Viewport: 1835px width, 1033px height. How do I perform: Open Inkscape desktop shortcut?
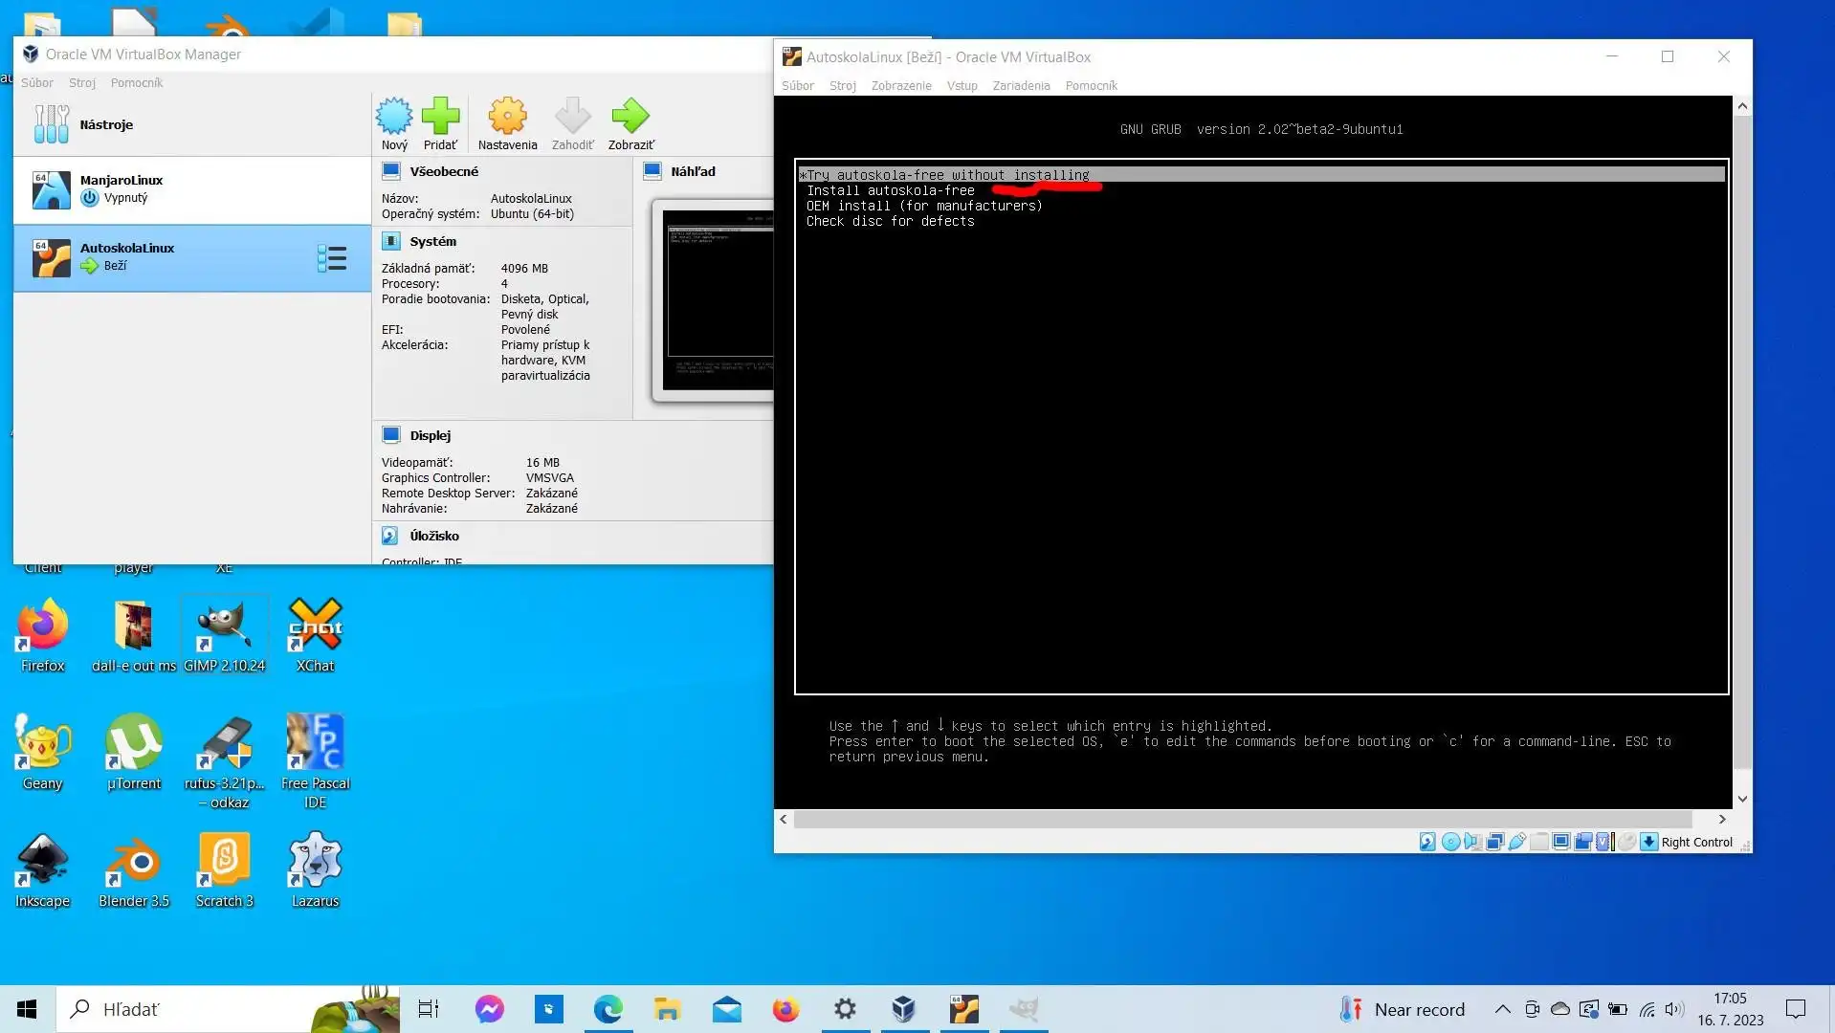(x=43, y=870)
